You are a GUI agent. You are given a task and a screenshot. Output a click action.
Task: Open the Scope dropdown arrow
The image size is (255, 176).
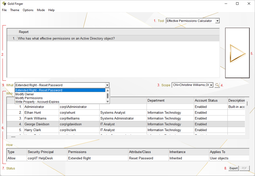coord(211,85)
